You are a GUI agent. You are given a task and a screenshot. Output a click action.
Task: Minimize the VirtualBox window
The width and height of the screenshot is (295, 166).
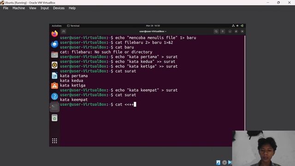click(268, 3)
